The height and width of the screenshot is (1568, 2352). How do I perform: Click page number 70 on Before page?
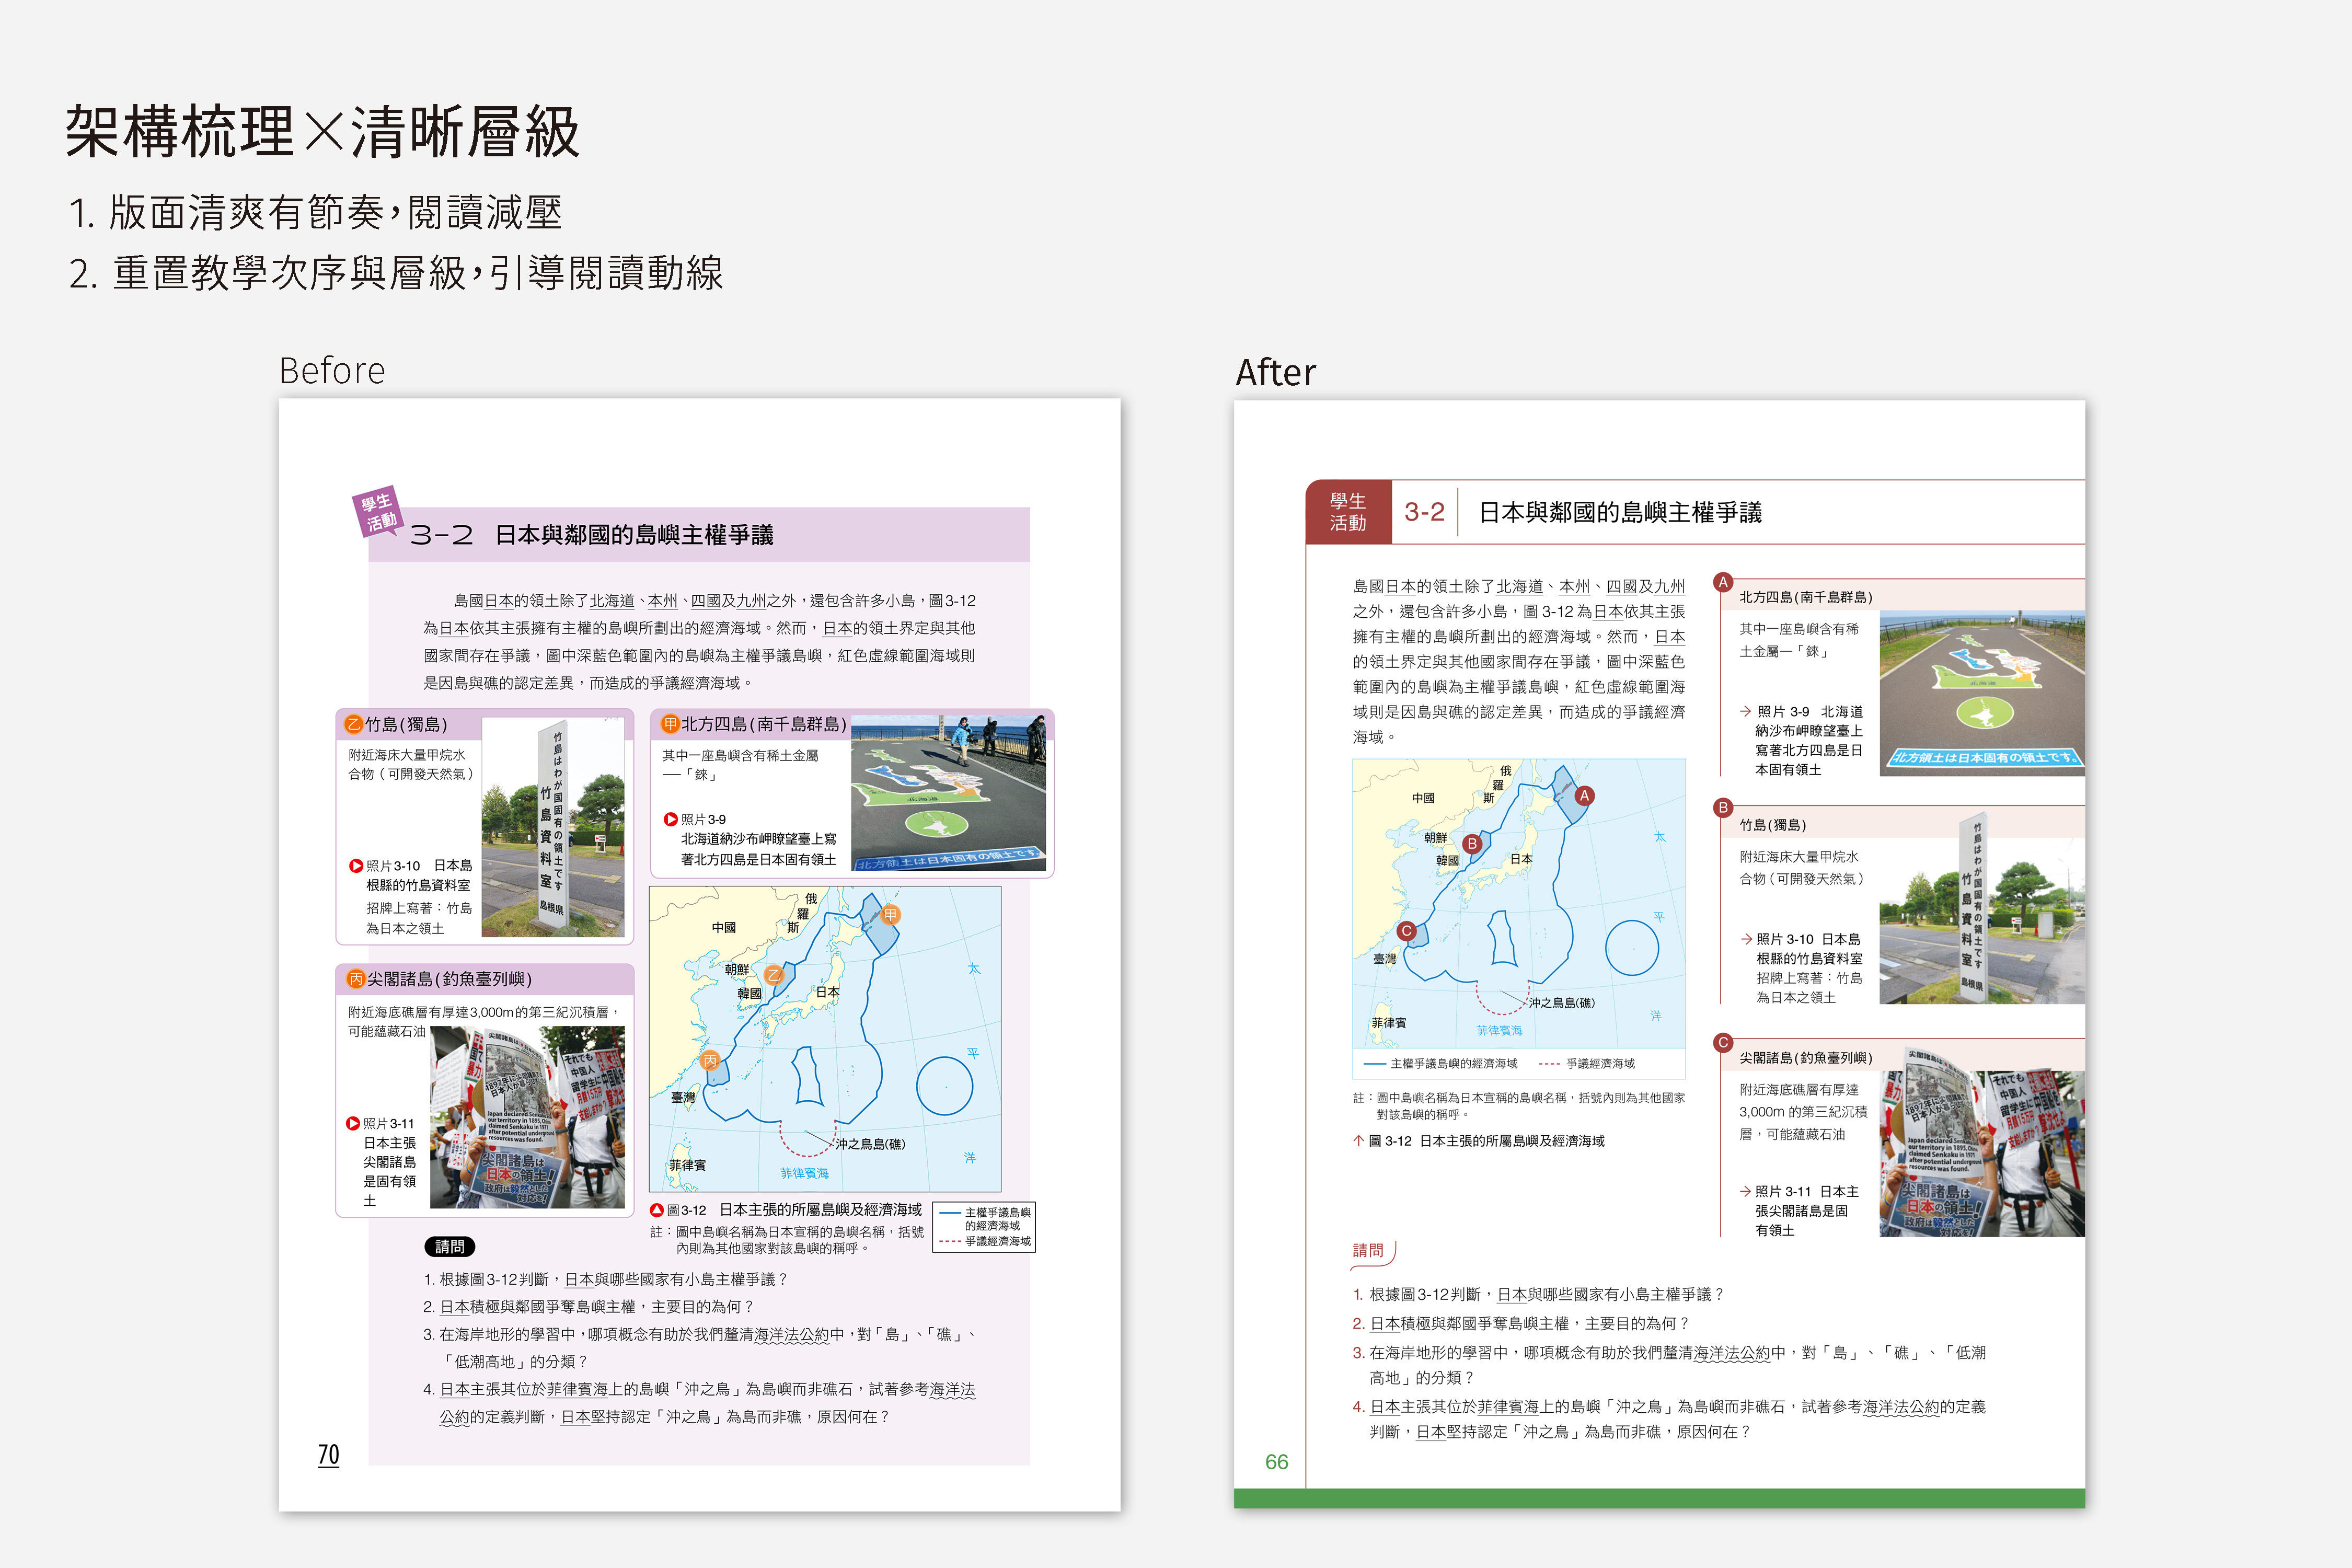tap(328, 1454)
